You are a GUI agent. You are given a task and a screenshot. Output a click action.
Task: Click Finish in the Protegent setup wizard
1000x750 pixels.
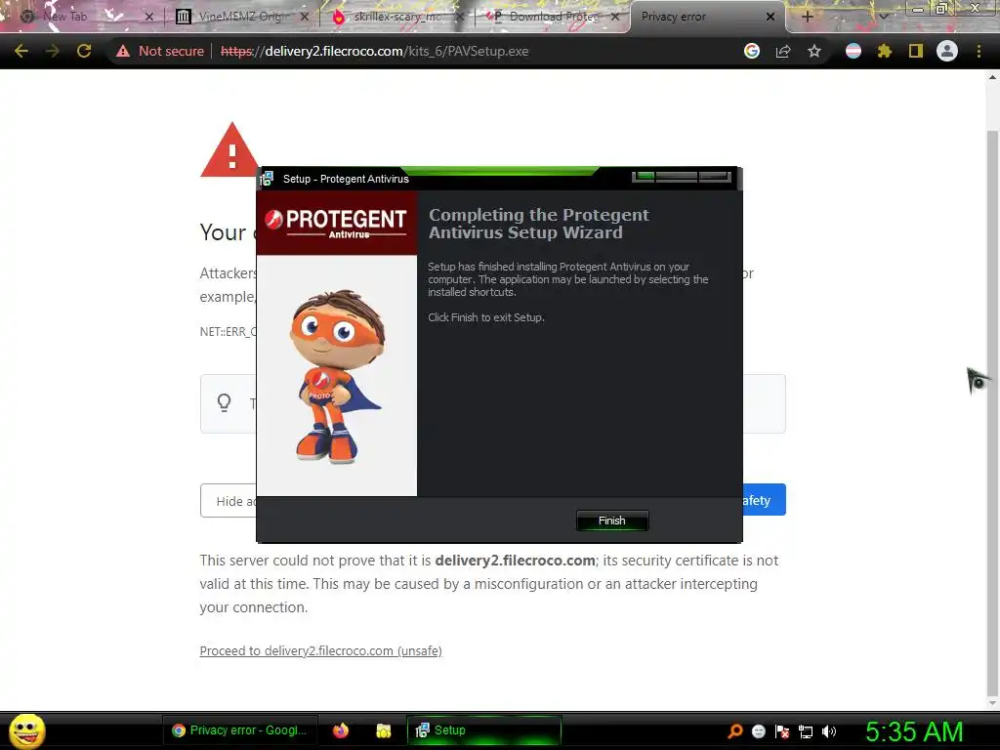click(x=611, y=521)
